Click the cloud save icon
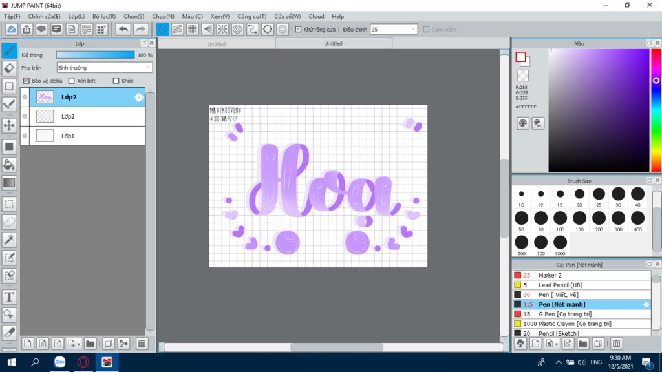This screenshot has height=372, width=662. click(12, 29)
